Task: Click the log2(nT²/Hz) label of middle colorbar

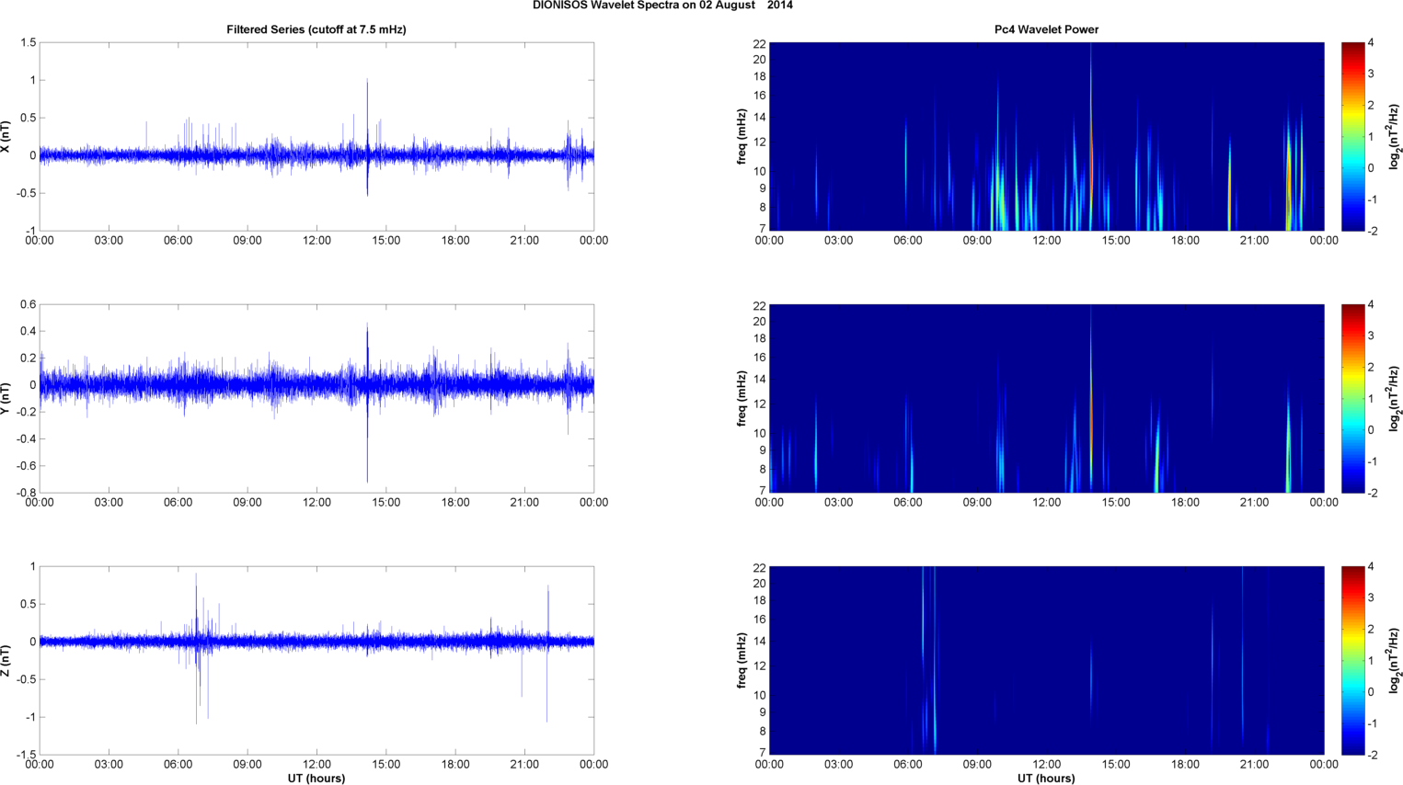Action: 1395,398
